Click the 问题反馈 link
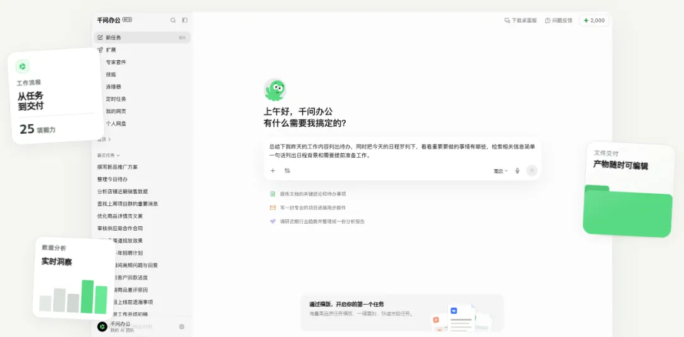Screen dimensions: 684x337 [559, 20]
